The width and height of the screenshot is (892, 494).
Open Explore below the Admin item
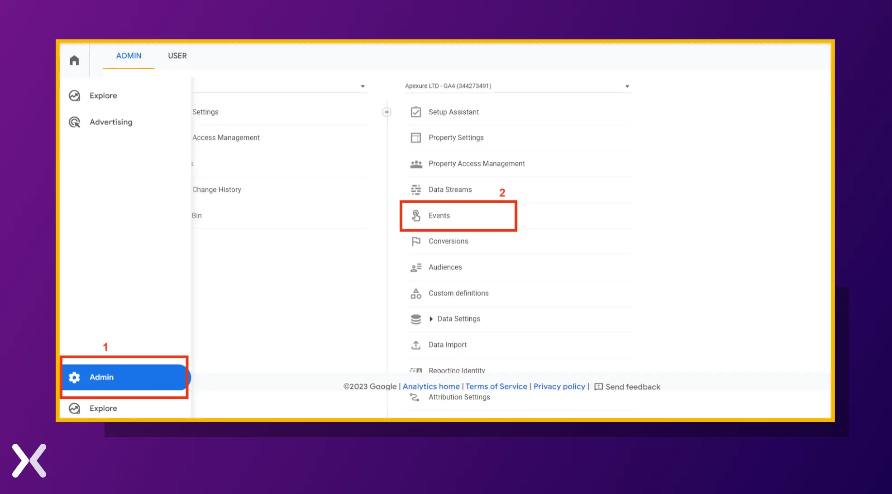pos(103,408)
